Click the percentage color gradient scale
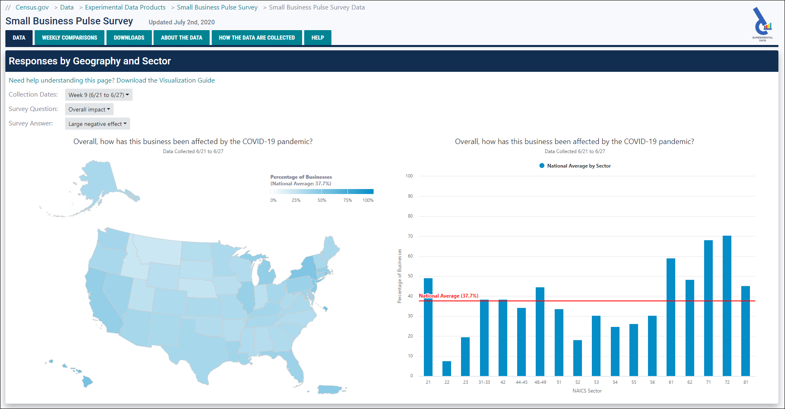This screenshot has width=785, height=409. [321, 191]
